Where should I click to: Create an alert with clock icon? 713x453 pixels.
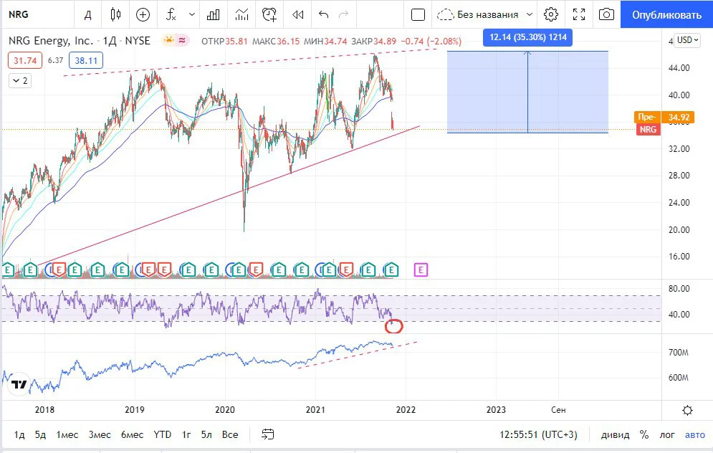pos(269,14)
